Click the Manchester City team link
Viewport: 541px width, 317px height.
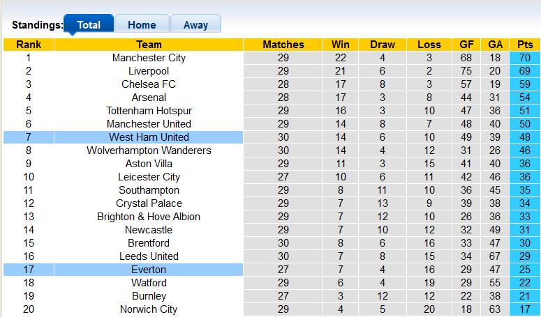[149, 58]
